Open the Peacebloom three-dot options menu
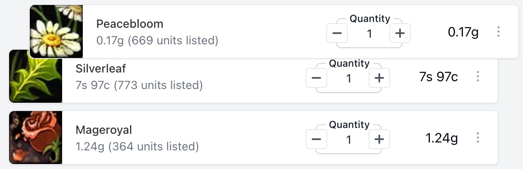Screen dimensions: 523x169 499,31
